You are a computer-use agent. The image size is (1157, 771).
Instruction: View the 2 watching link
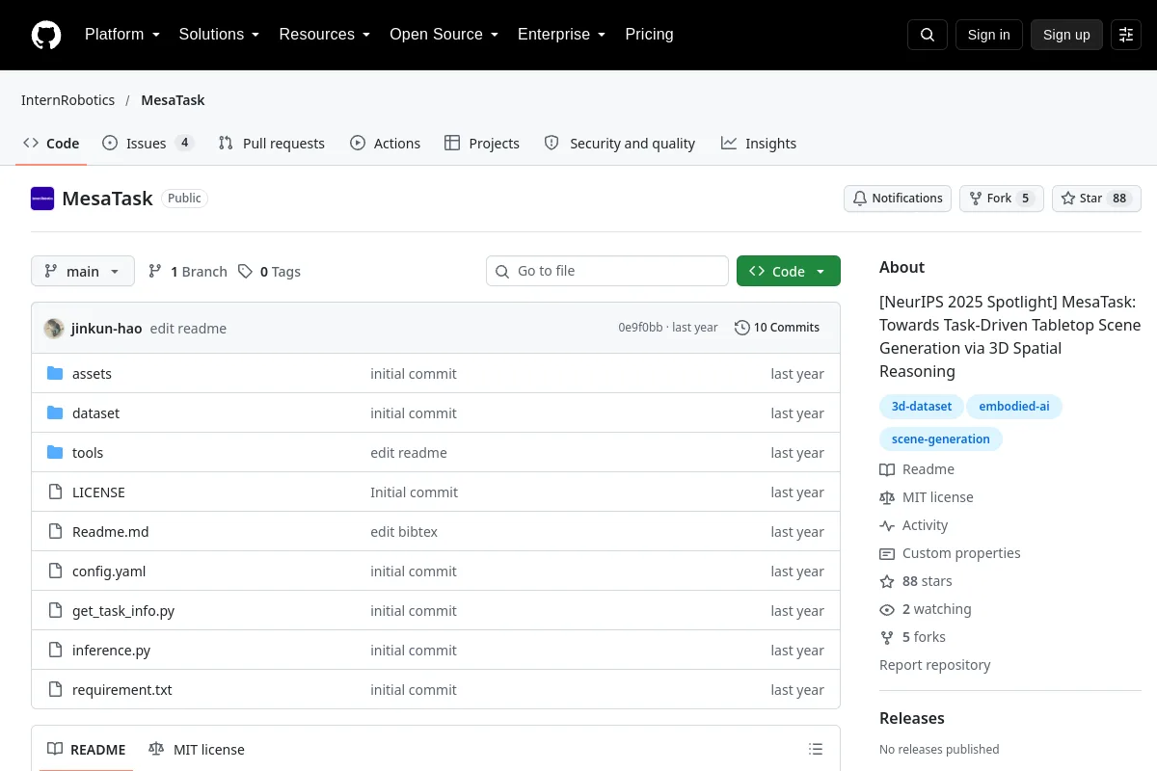click(926, 609)
